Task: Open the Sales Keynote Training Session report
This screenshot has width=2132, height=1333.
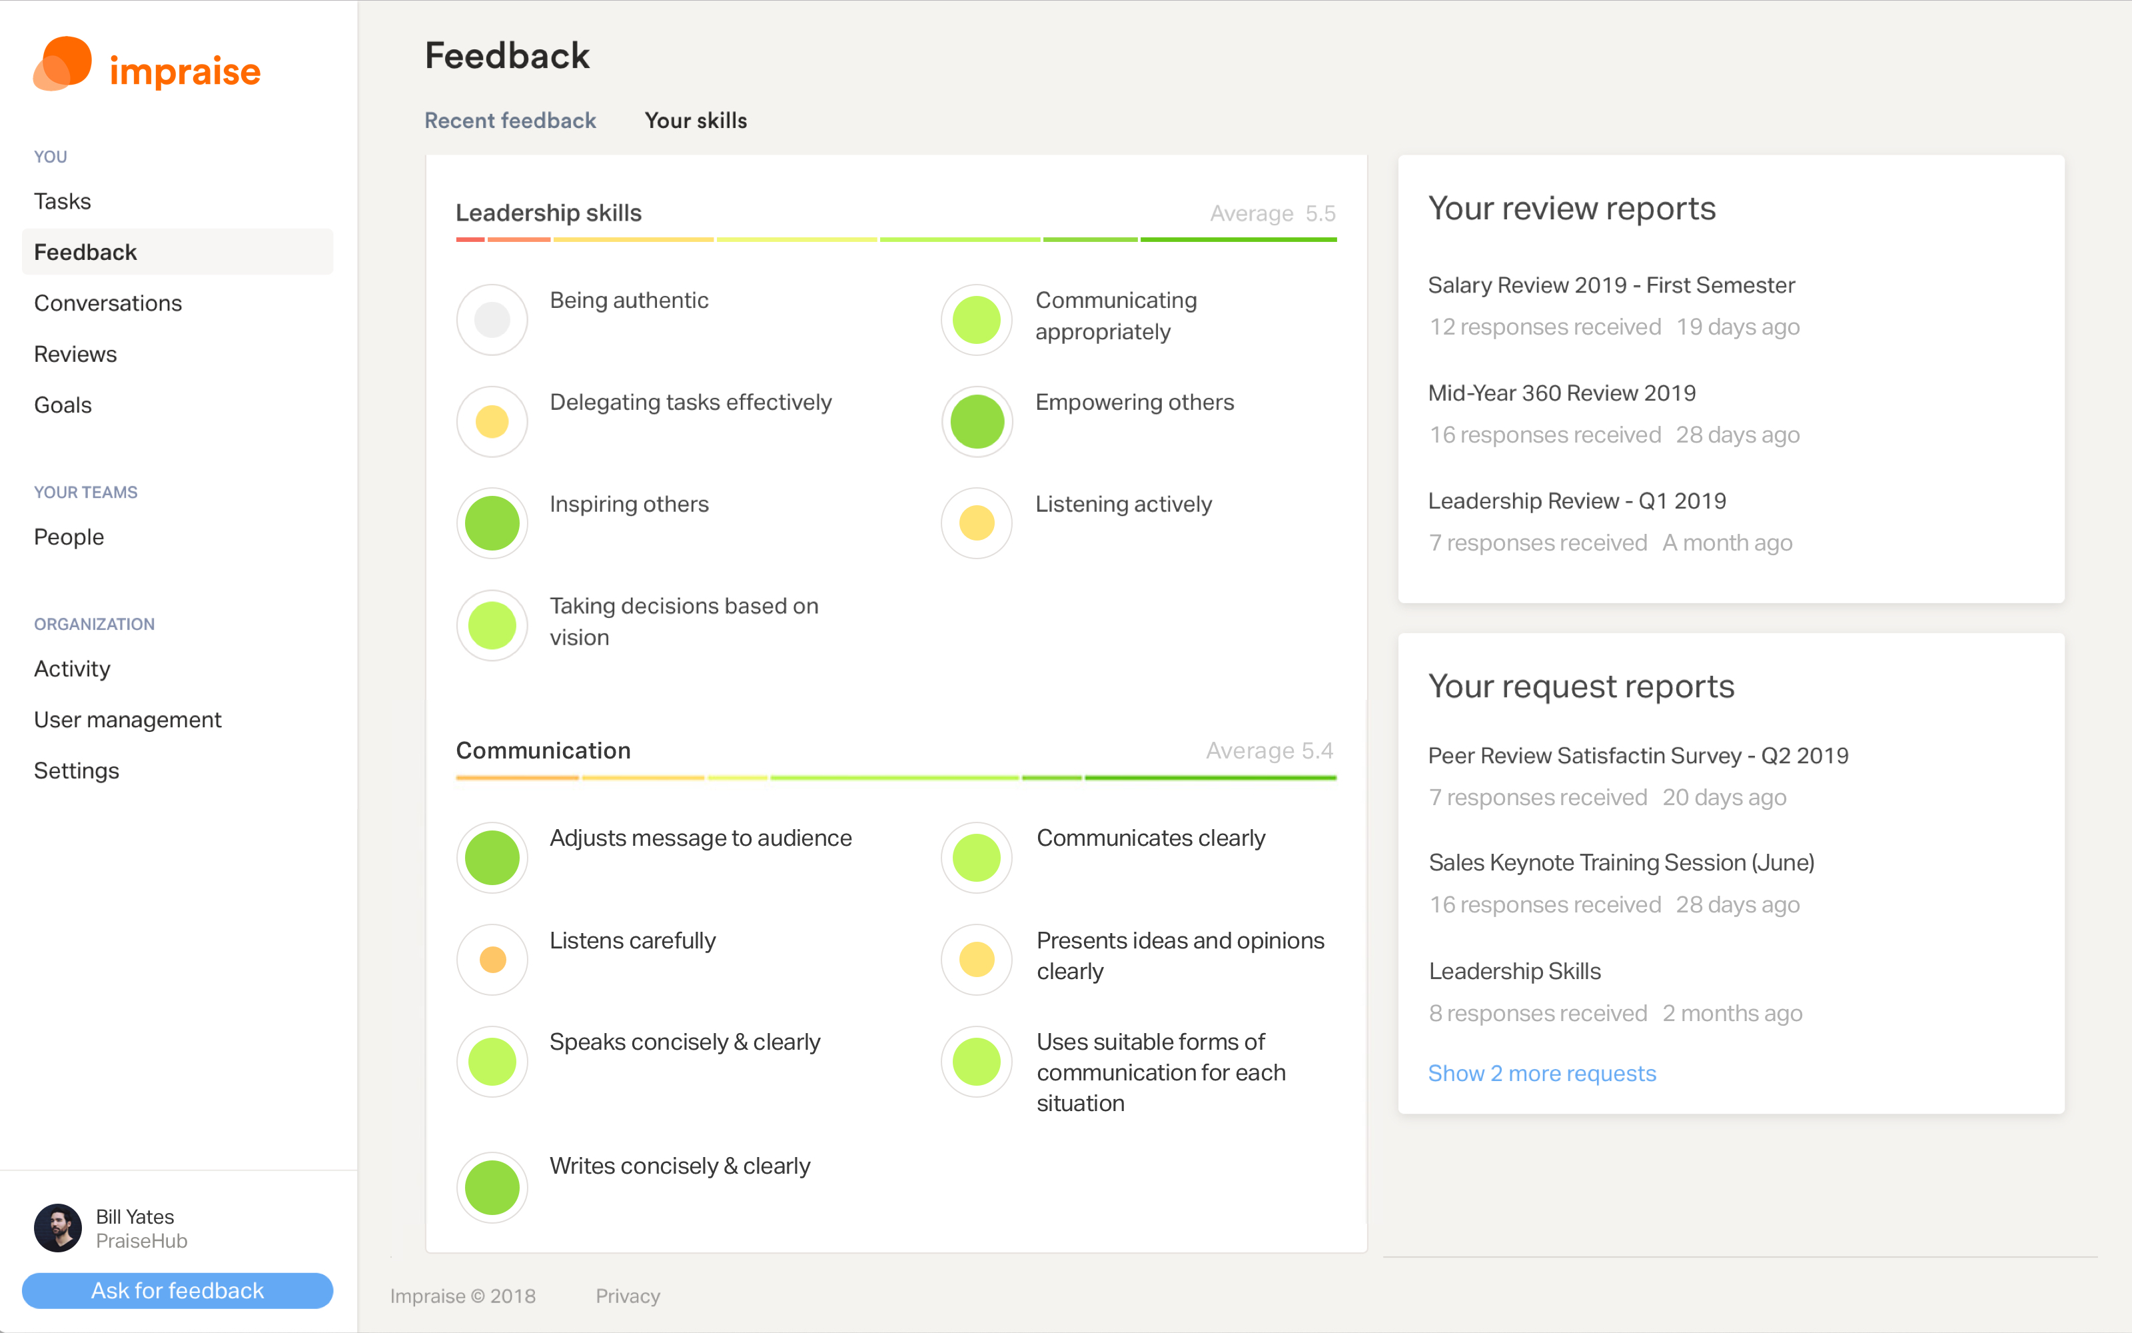Action: [x=1620, y=862]
